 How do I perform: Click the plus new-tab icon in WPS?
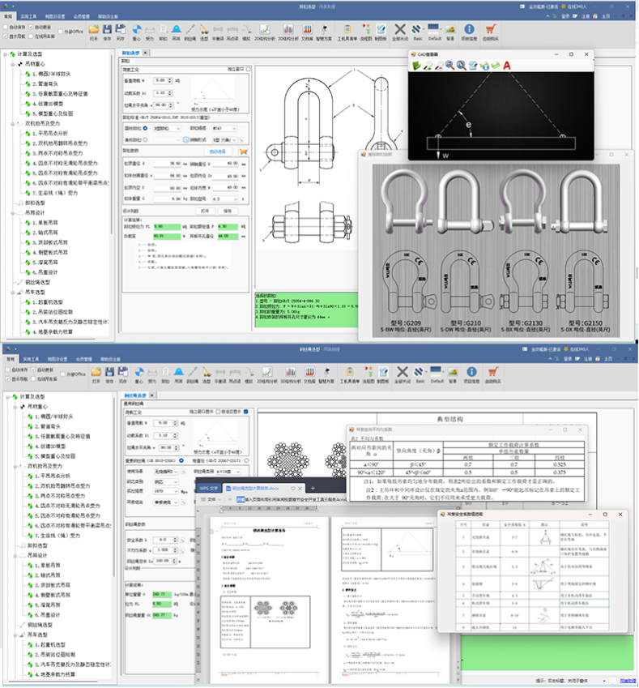pyautogui.click(x=313, y=488)
